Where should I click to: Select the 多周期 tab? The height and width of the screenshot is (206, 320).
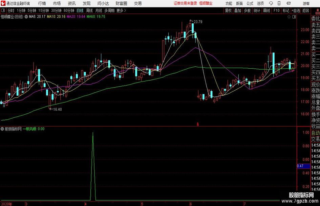[110, 10]
